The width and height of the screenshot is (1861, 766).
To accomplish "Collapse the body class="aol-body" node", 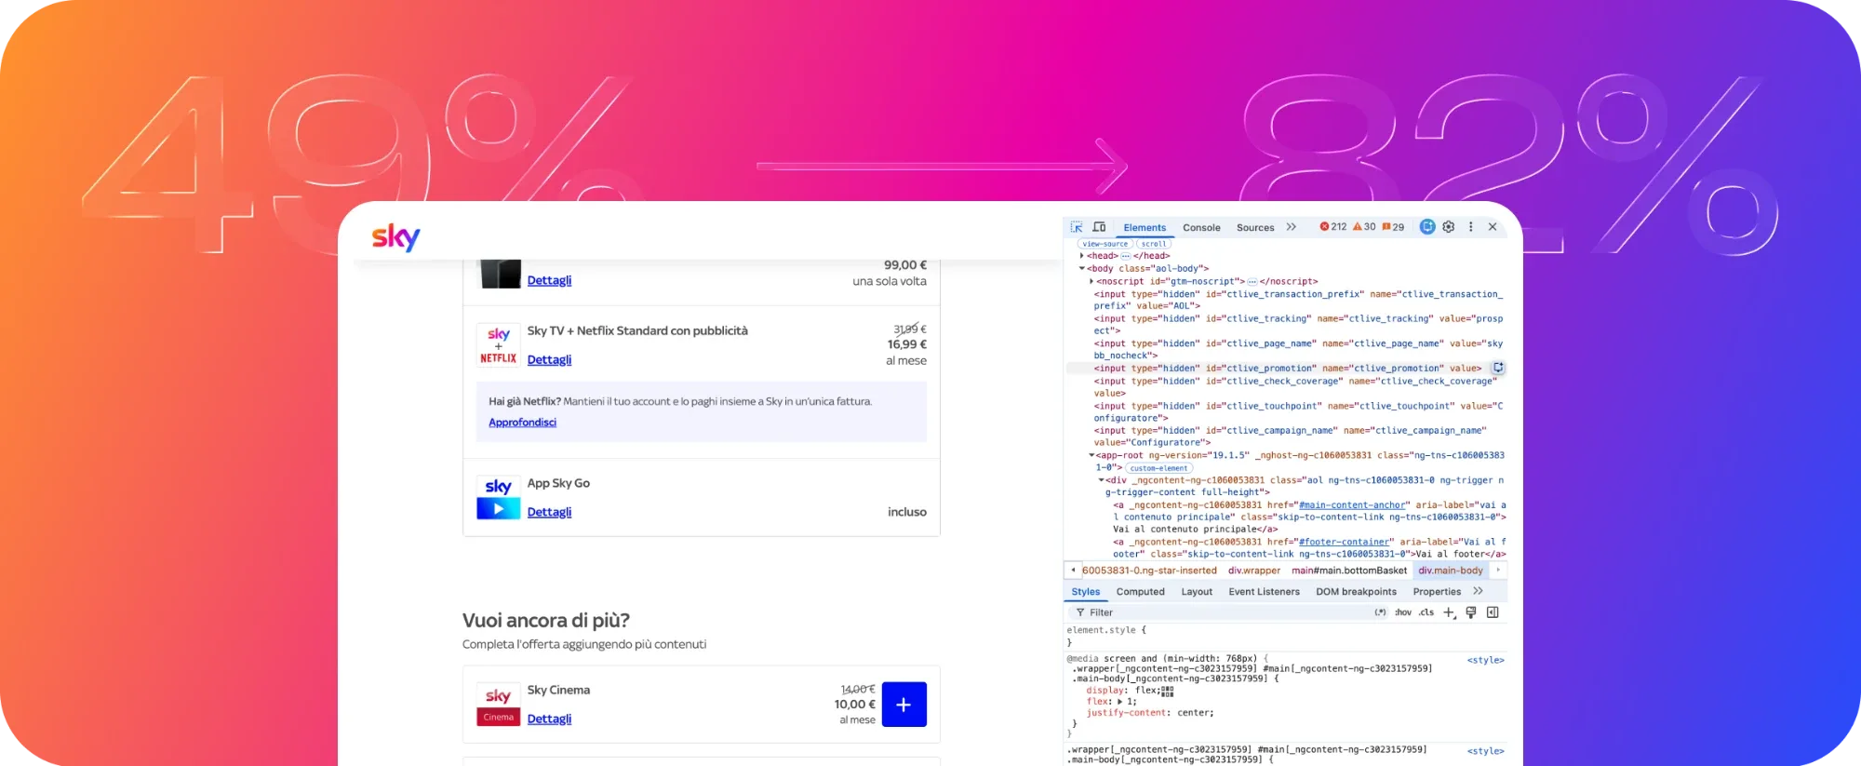I will point(1081,269).
